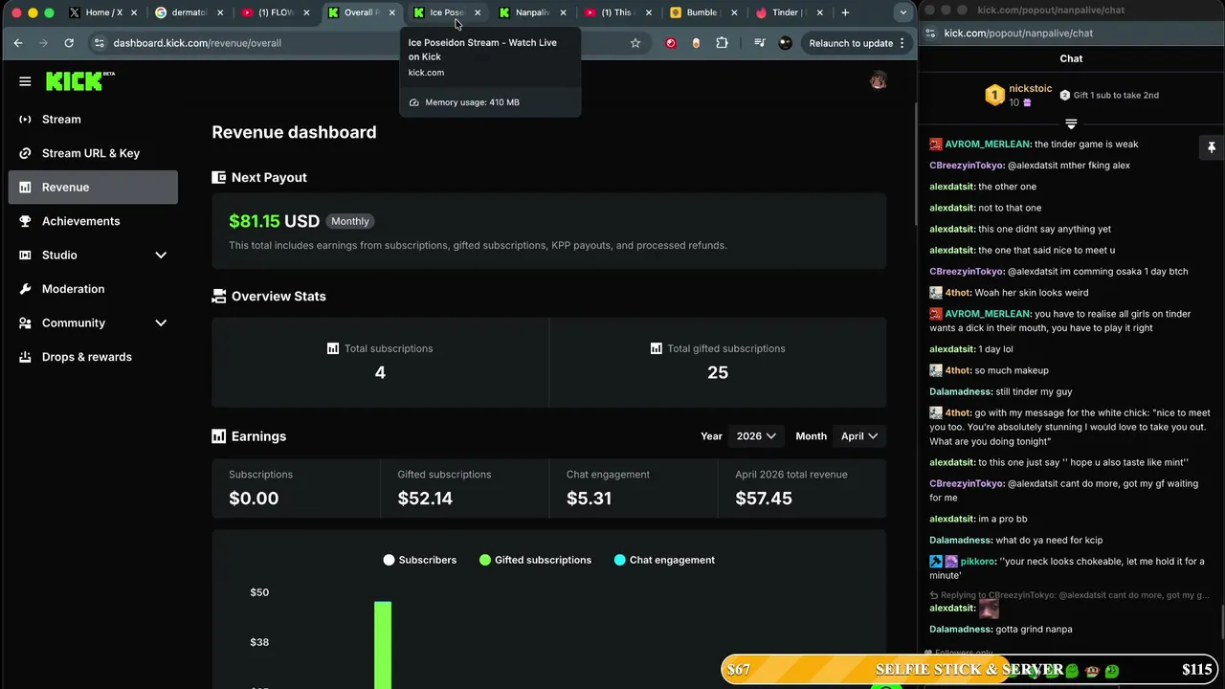View site information icon in address bar
The height and width of the screenshot is (689, 1225).
click(99, 43)
